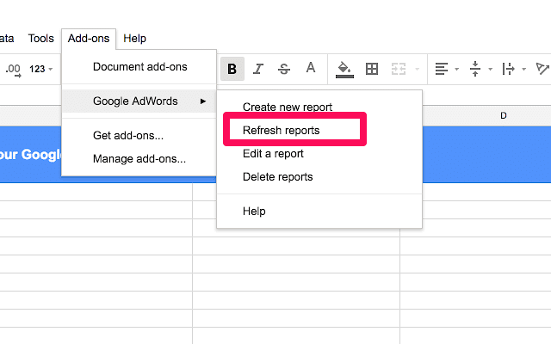The width and height of the screenshot is (551, 344).
Task: Open text rotation options
Action: pyautogui.click(x=542, y=69)
